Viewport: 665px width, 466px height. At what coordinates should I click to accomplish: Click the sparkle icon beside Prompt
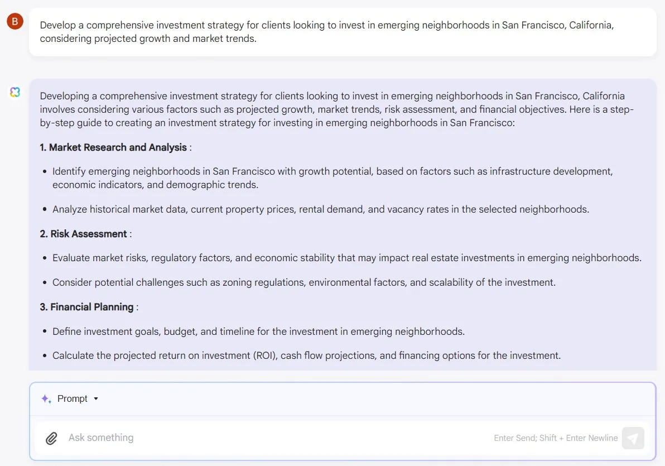point(46,398)
